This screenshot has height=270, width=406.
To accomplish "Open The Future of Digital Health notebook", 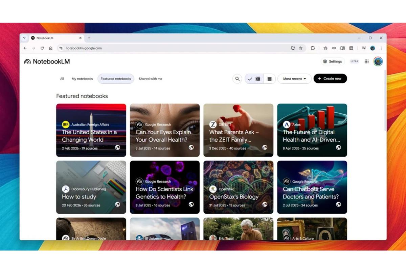I will 312,130.
